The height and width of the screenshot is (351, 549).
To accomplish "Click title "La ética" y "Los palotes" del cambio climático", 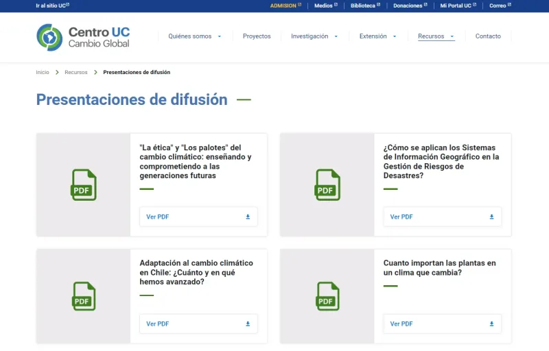I will click(196, 162).
